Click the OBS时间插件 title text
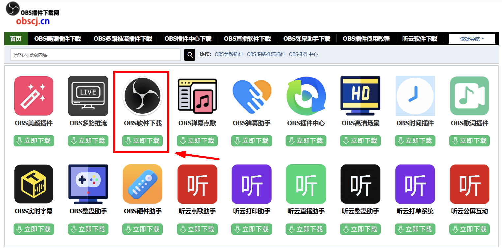The height and width of the screenshot is (249, 502). (x=415, y=123)
